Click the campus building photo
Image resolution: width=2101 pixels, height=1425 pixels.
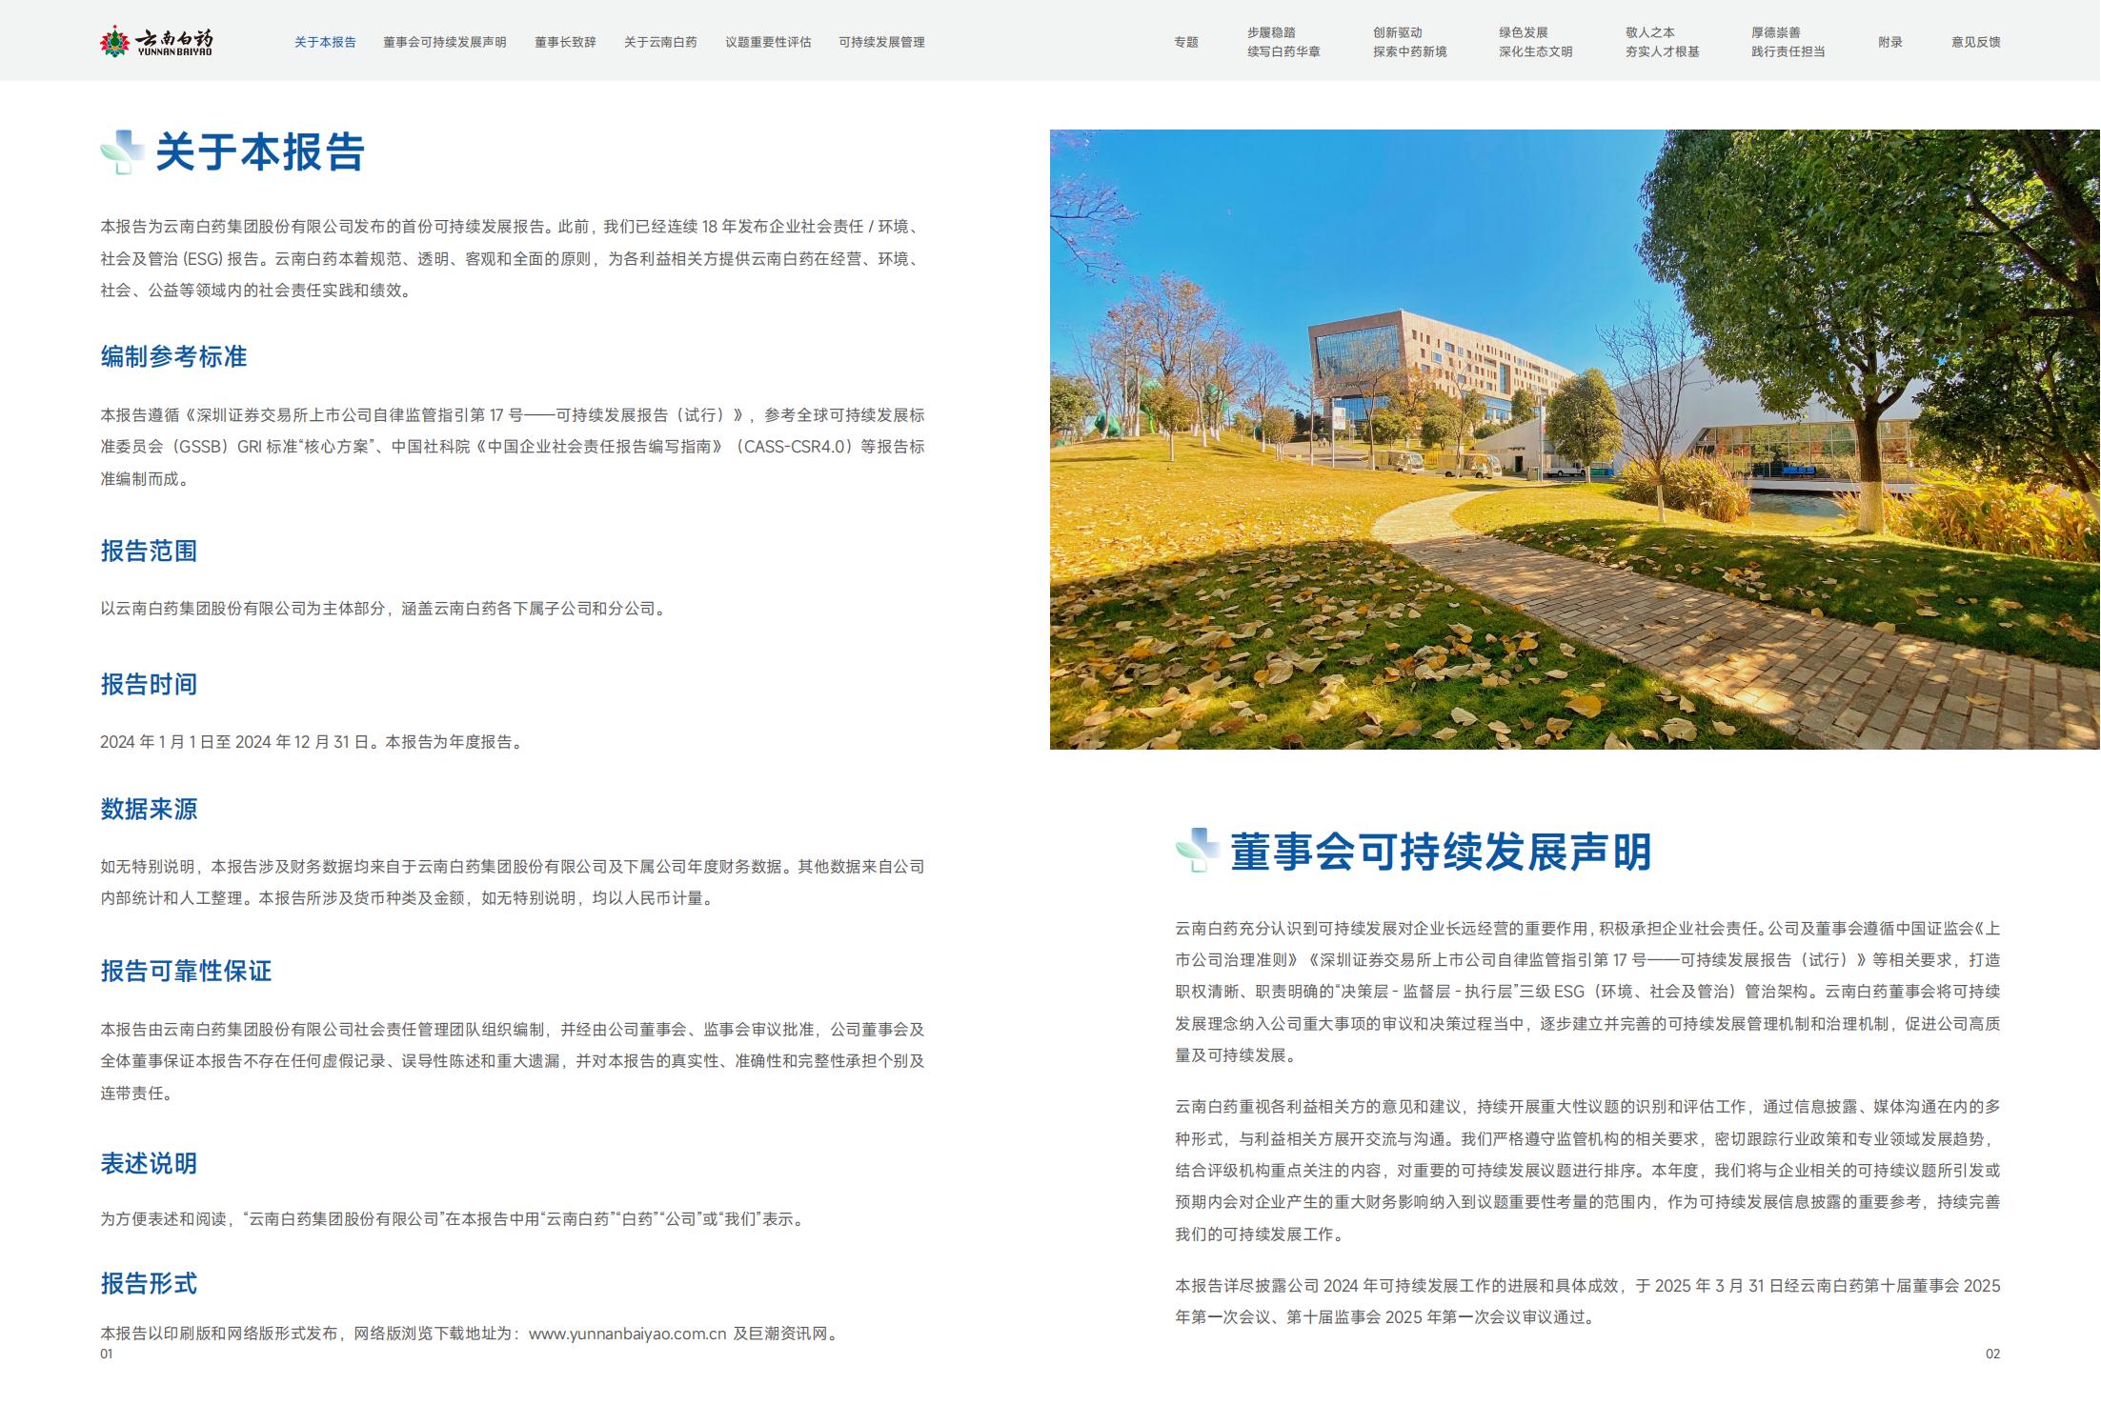click(1574, 439)
